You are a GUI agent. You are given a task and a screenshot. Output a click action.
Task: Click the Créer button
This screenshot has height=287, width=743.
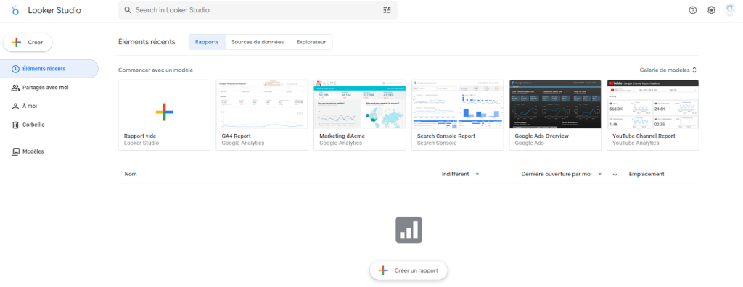click(28, 42)
